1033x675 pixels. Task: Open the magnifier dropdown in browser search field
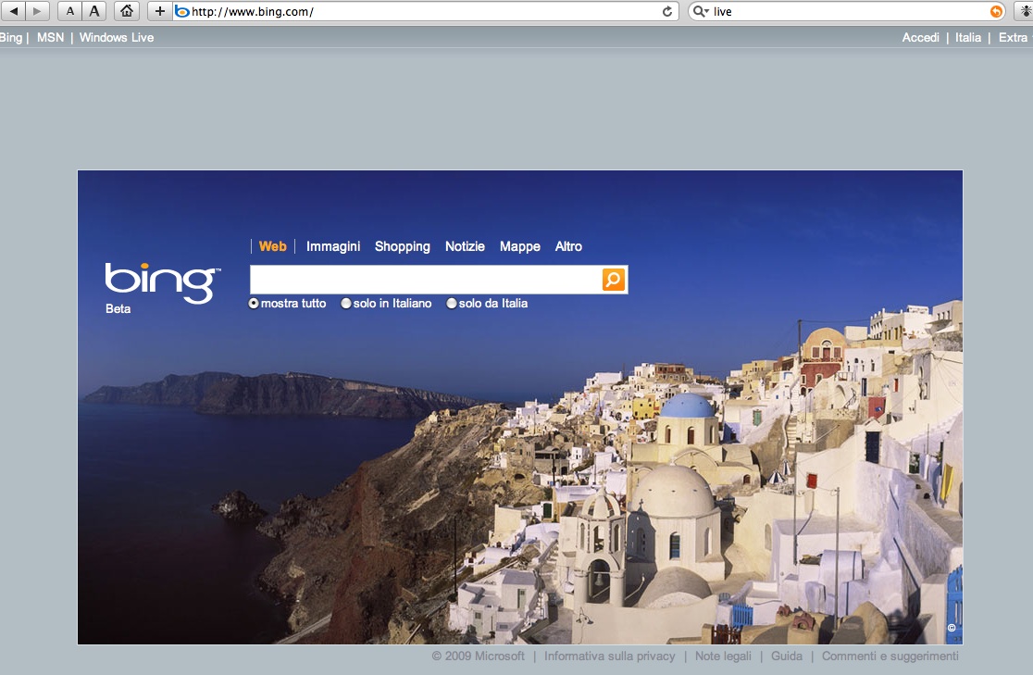[701, 11]
